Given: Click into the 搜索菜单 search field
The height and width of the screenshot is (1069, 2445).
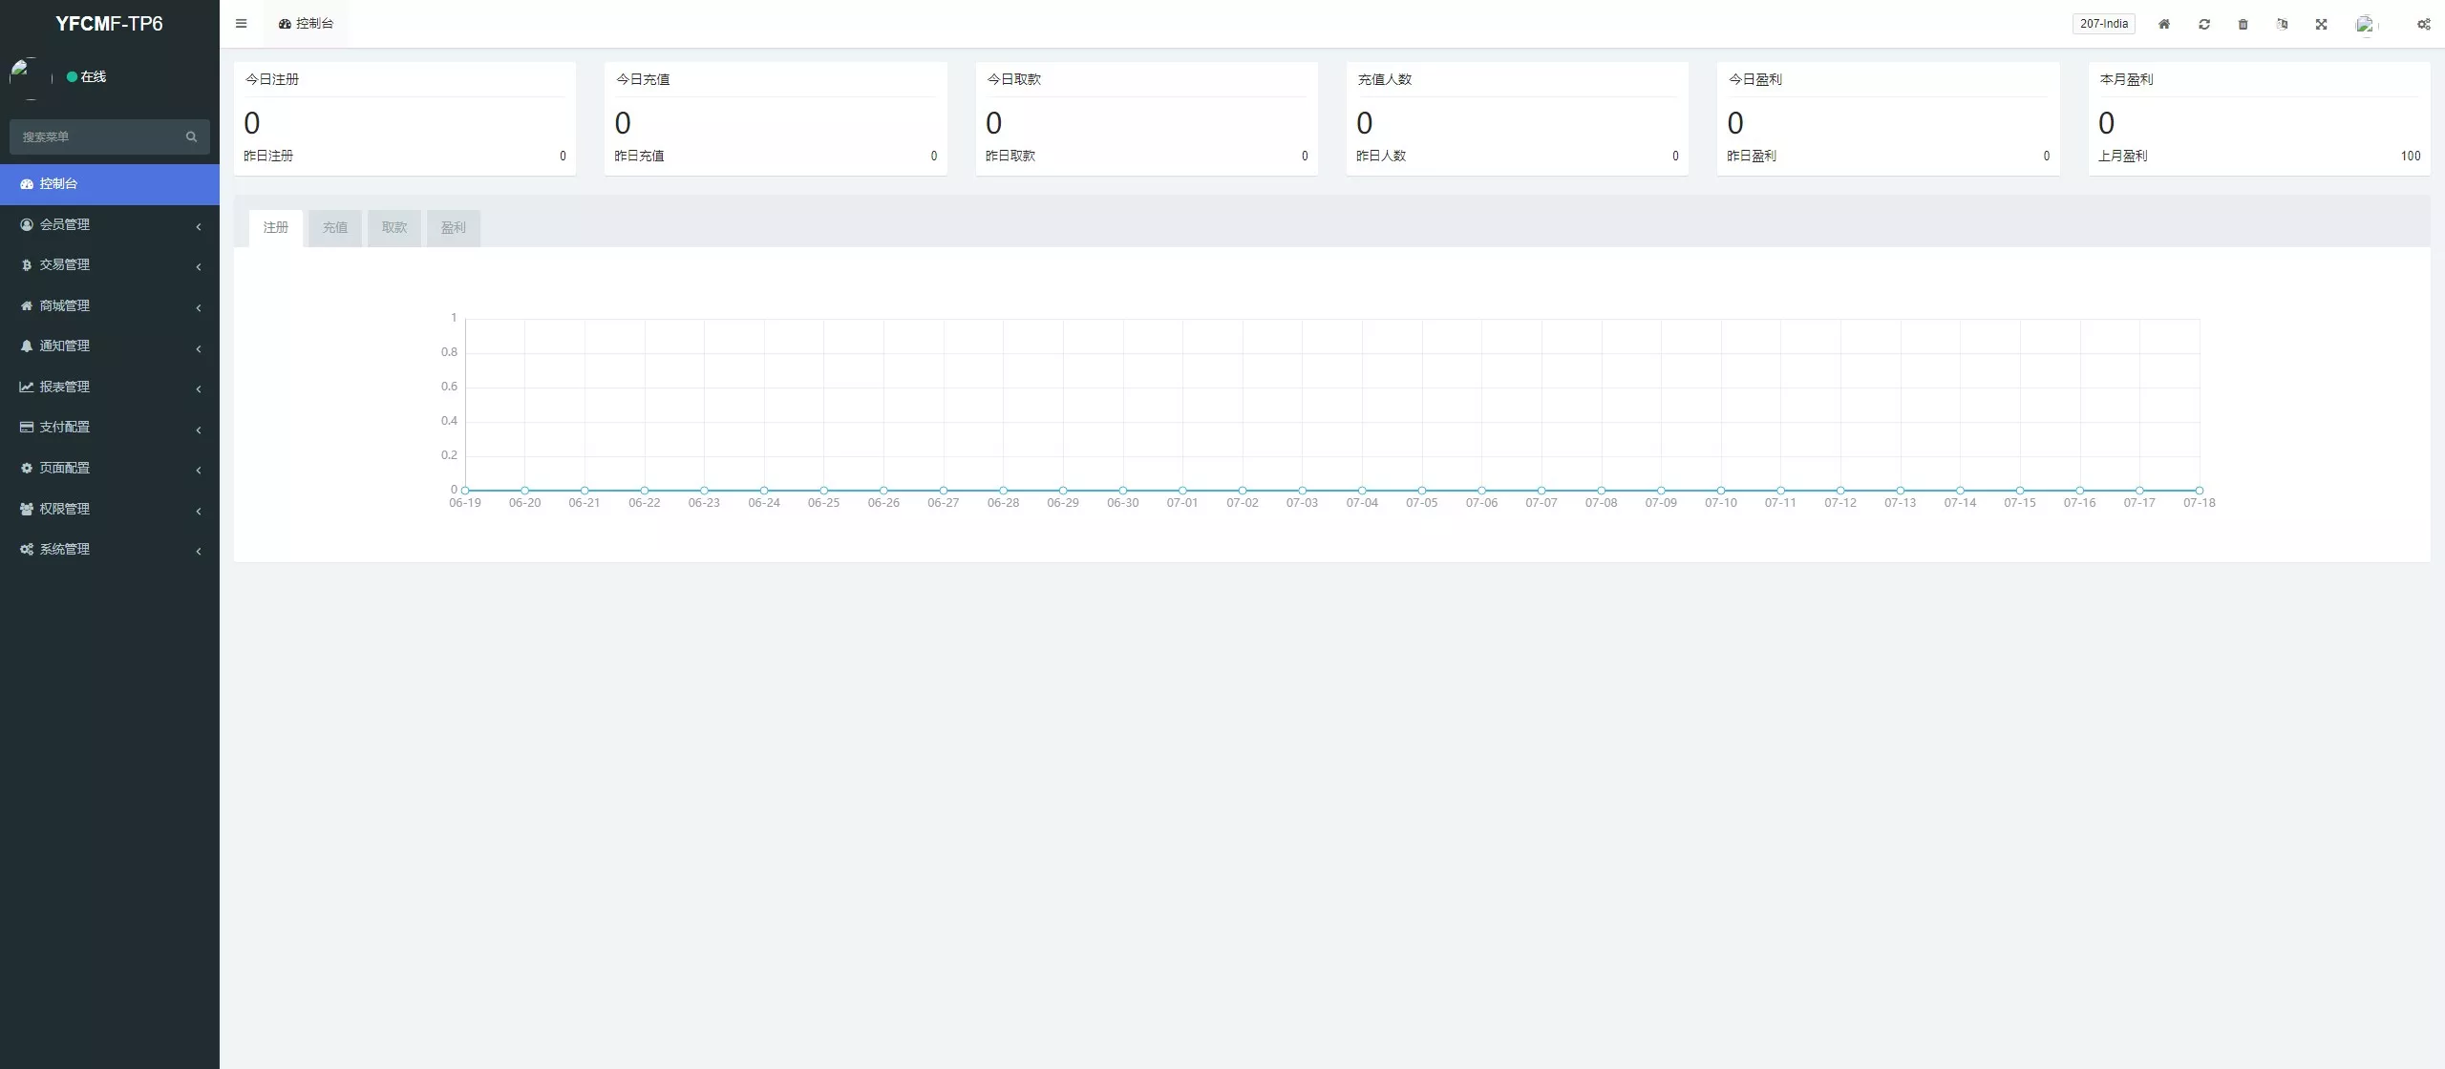Looking at the screenshot, I should [96, 136].
